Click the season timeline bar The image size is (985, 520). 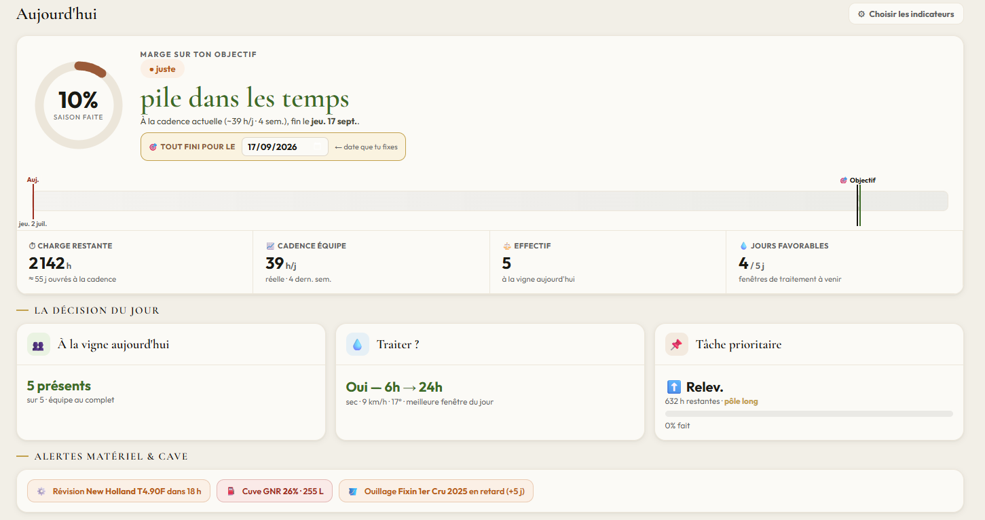[490, 201]
